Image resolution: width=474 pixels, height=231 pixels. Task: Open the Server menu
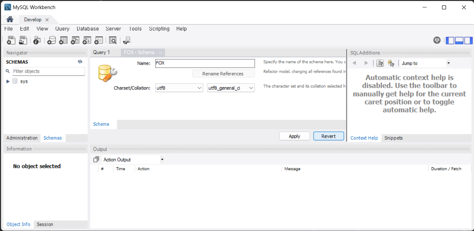pos(113,29)
